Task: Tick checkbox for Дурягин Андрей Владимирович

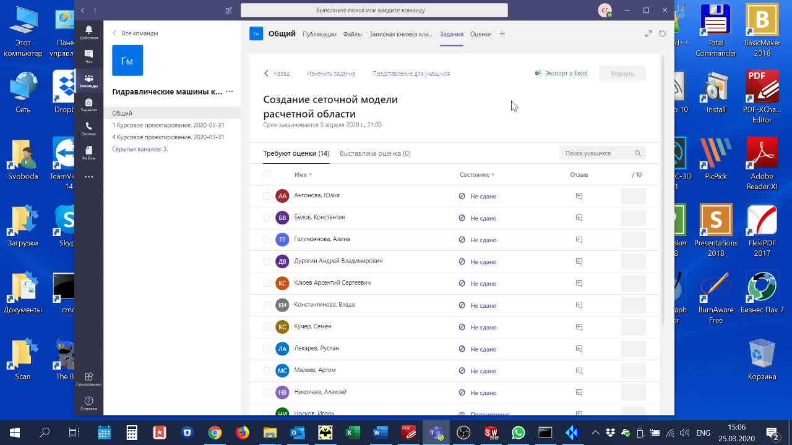Action: 267,261
